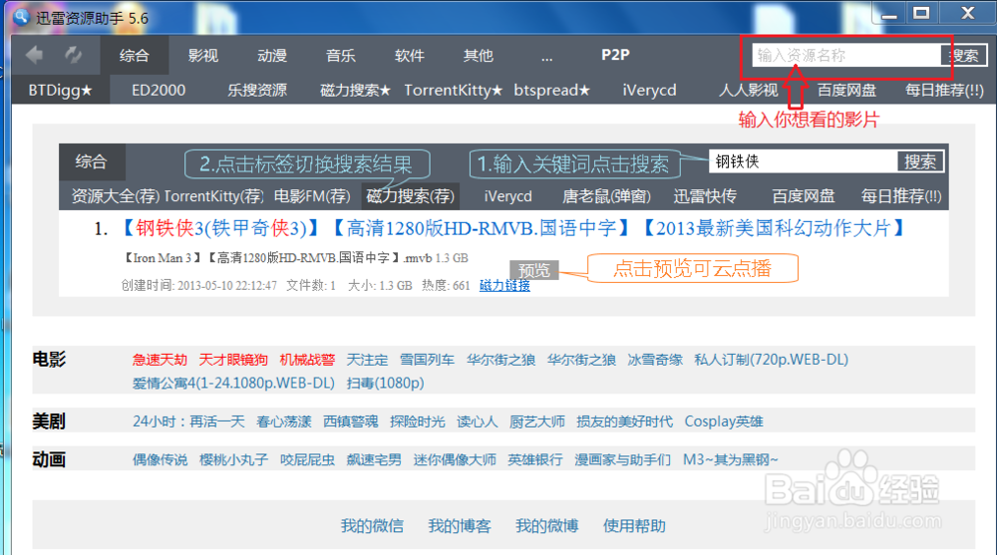Click the 搜索 button beside 输入资源名称
997x555 pixels.
pyautogui.click(x=964, y=56)
